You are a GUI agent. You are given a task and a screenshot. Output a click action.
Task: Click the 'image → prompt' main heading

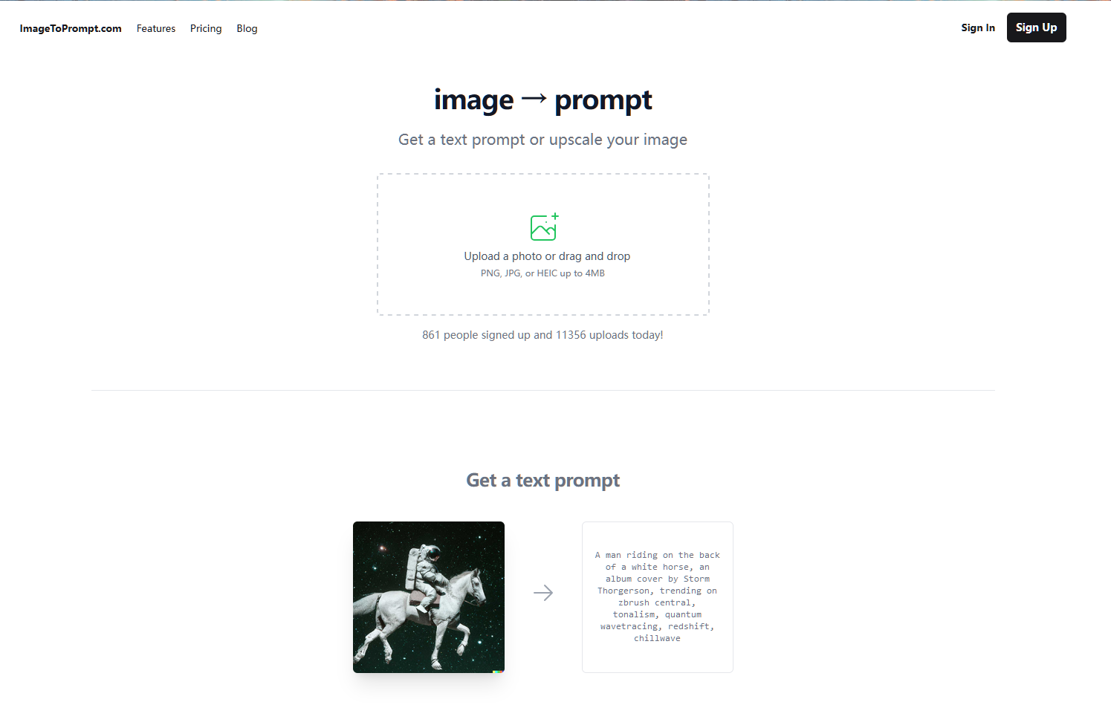click(543, 100)
